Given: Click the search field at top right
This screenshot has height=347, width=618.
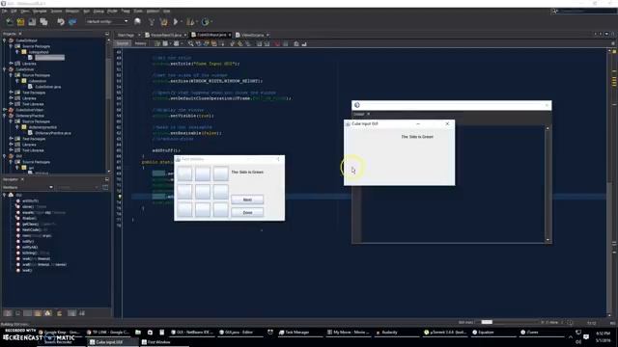Looking at the screenshot, I should tap(587, 11).
